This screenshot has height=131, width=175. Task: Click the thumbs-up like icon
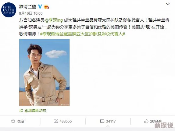[146, 121]
